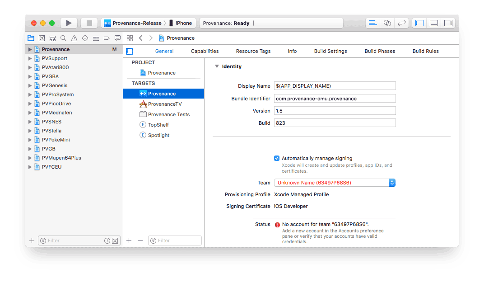Image resolution: width=484 pixels, height=283 pixels.
Task: Open the breakpoint navigator
Action: tap(107, 38)
